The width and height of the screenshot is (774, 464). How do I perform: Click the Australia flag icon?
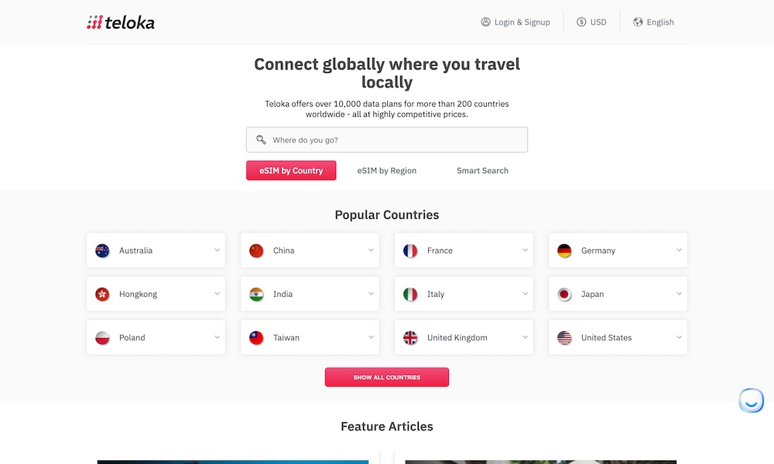(x=102, y=251)
